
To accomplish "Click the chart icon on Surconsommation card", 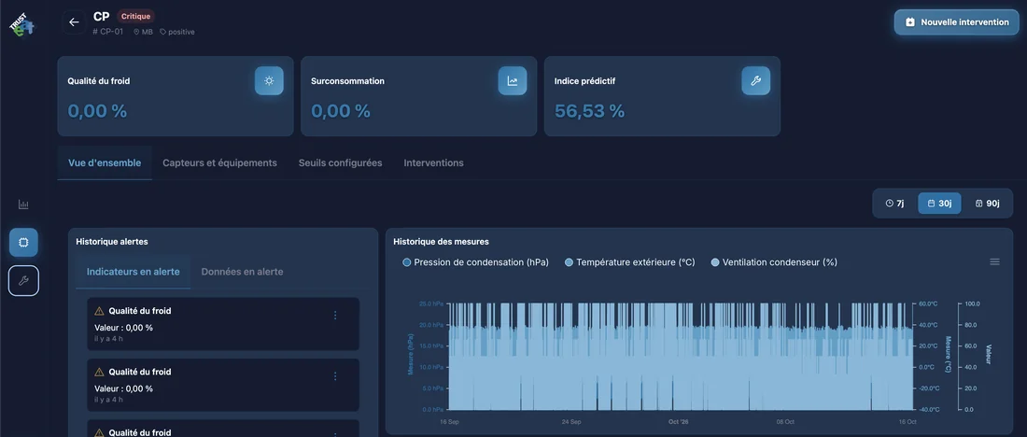I will [513, 80].
